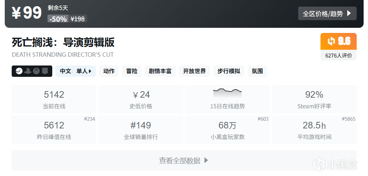Click the ¥198 original price
Screen dimensions: 368x176
(x=77, y=19)
